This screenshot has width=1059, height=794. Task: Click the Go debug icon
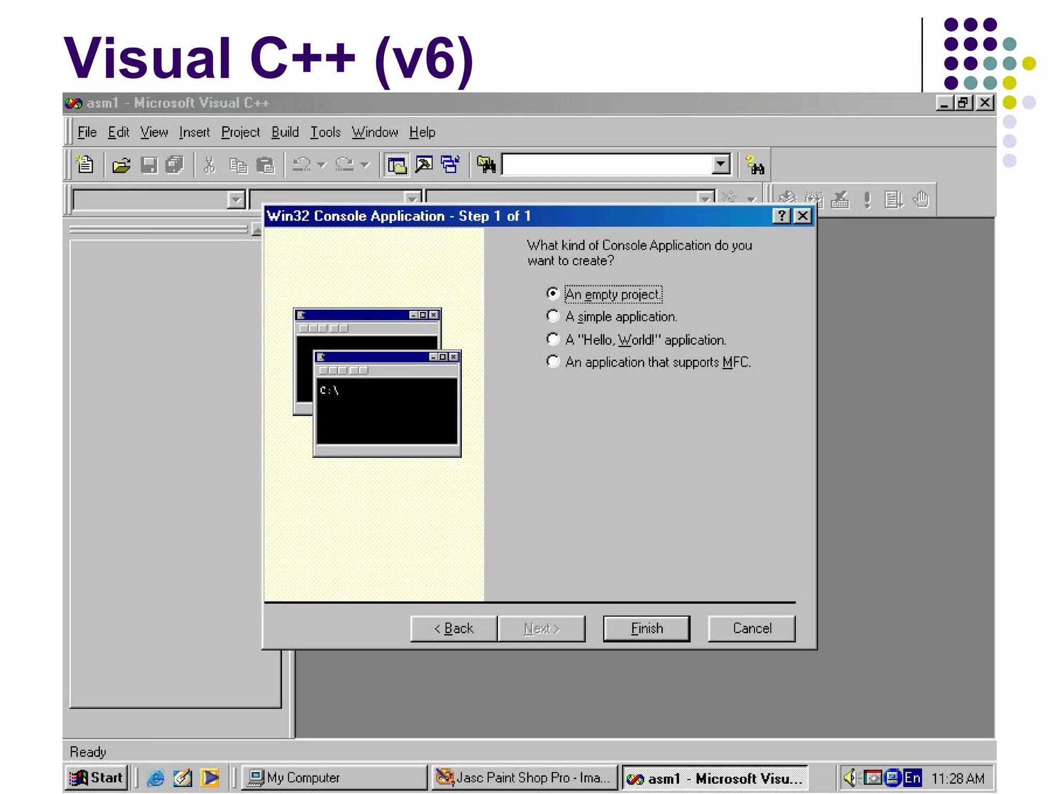pos(894,199)
